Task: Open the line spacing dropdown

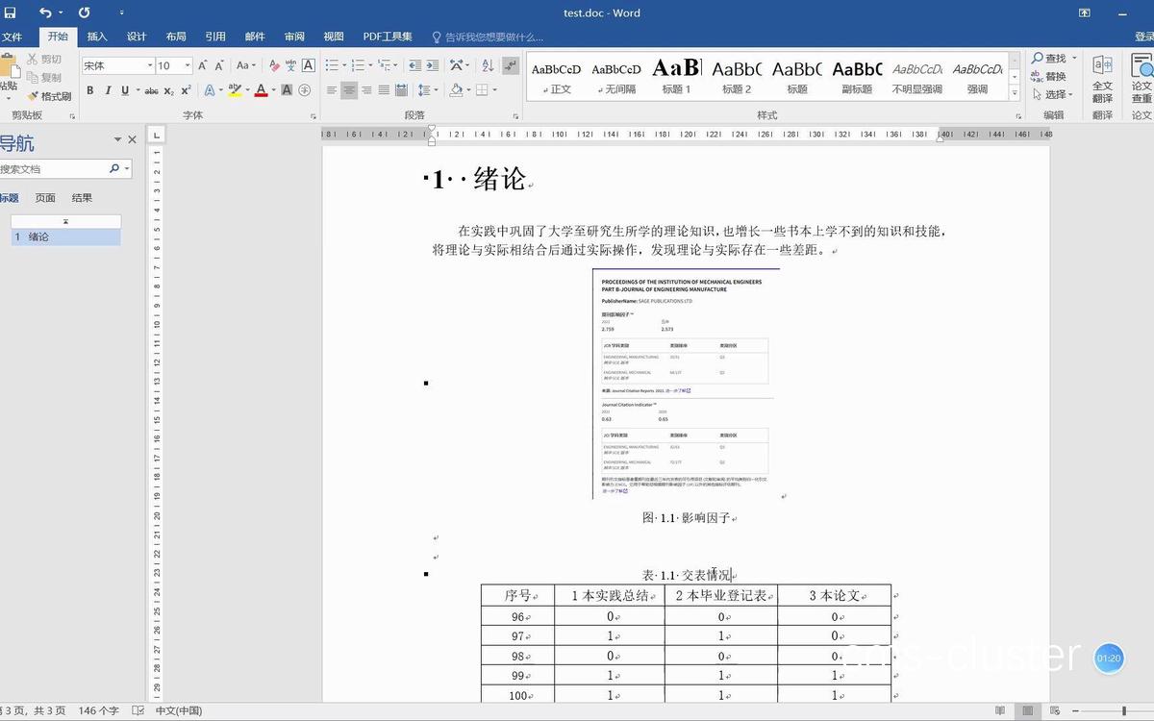Action: point(428,90)
